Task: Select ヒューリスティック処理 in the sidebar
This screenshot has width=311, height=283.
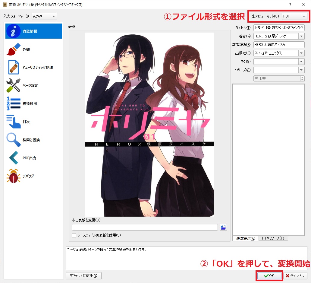Action: (x=34, y=67)
